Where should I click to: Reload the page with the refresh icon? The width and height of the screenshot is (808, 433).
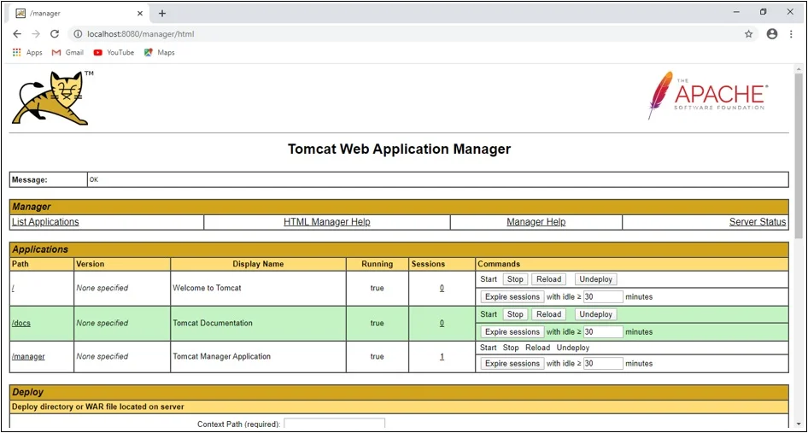[54, 34]
